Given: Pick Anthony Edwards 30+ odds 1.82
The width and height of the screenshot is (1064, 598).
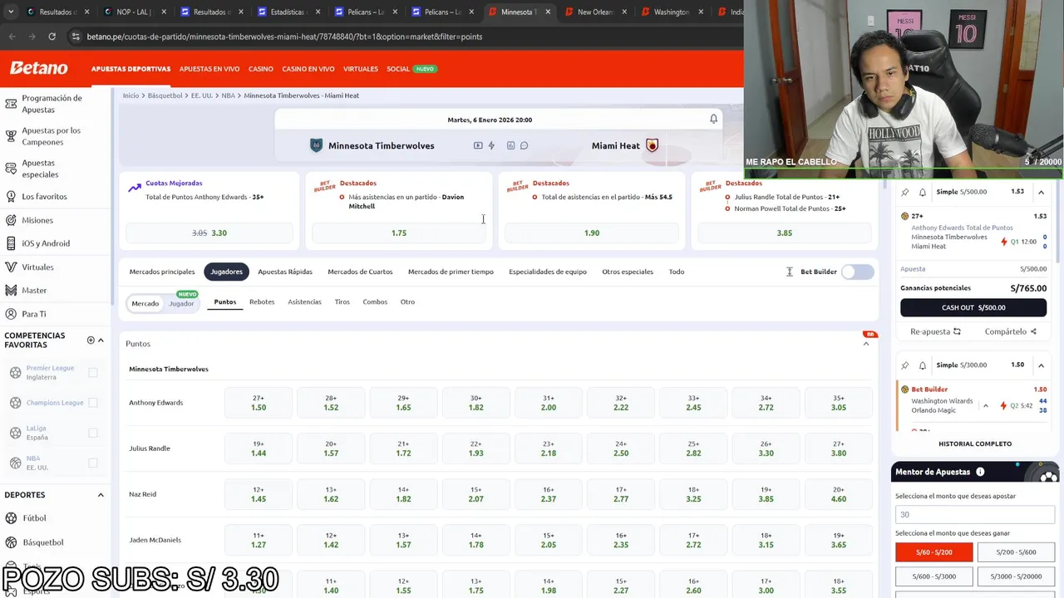Looking at the screenshot, I should coord(476,403).
